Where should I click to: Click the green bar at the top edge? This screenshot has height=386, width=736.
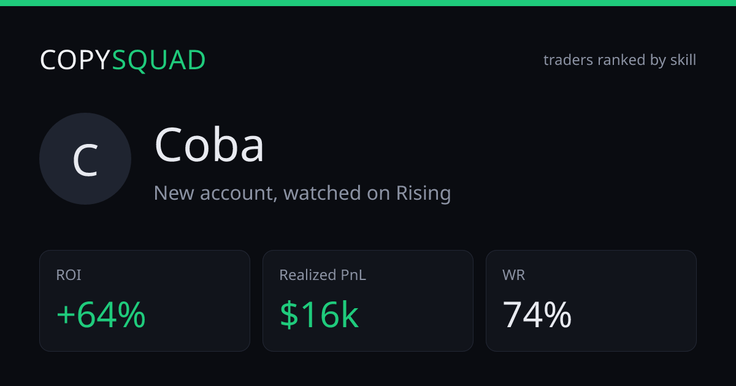(368, 3)
